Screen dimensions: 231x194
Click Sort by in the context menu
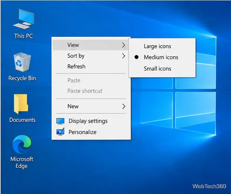pyautogui.click(x=90, y=56)
